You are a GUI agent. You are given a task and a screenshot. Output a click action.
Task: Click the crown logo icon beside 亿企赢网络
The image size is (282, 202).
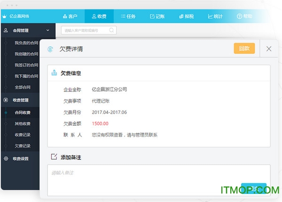tap(5, 16)
